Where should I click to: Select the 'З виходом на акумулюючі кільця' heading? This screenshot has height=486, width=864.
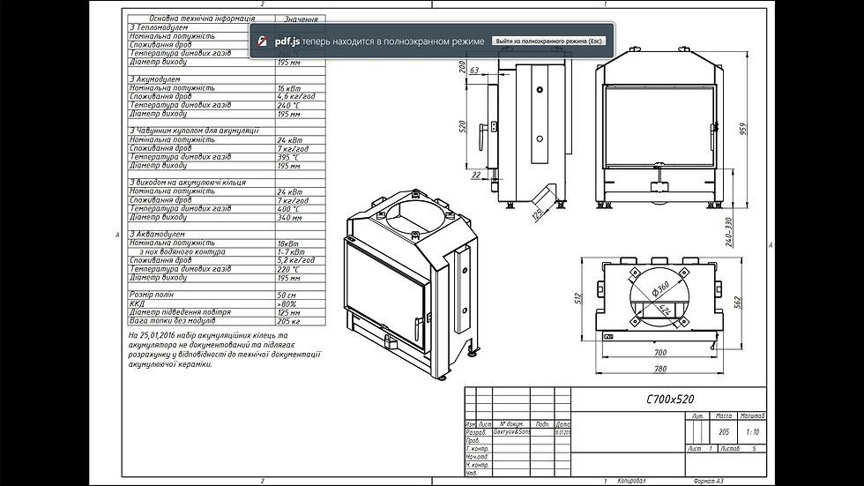point(187,183)
